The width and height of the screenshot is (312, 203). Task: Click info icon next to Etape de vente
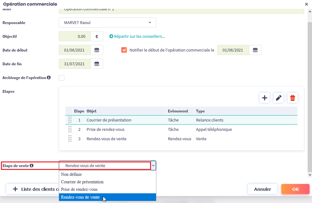(x=32, y=166)
